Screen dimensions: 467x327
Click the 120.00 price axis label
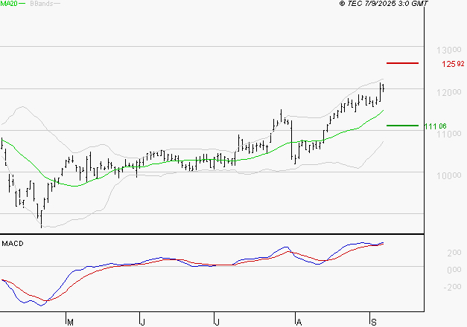point(449,92)
